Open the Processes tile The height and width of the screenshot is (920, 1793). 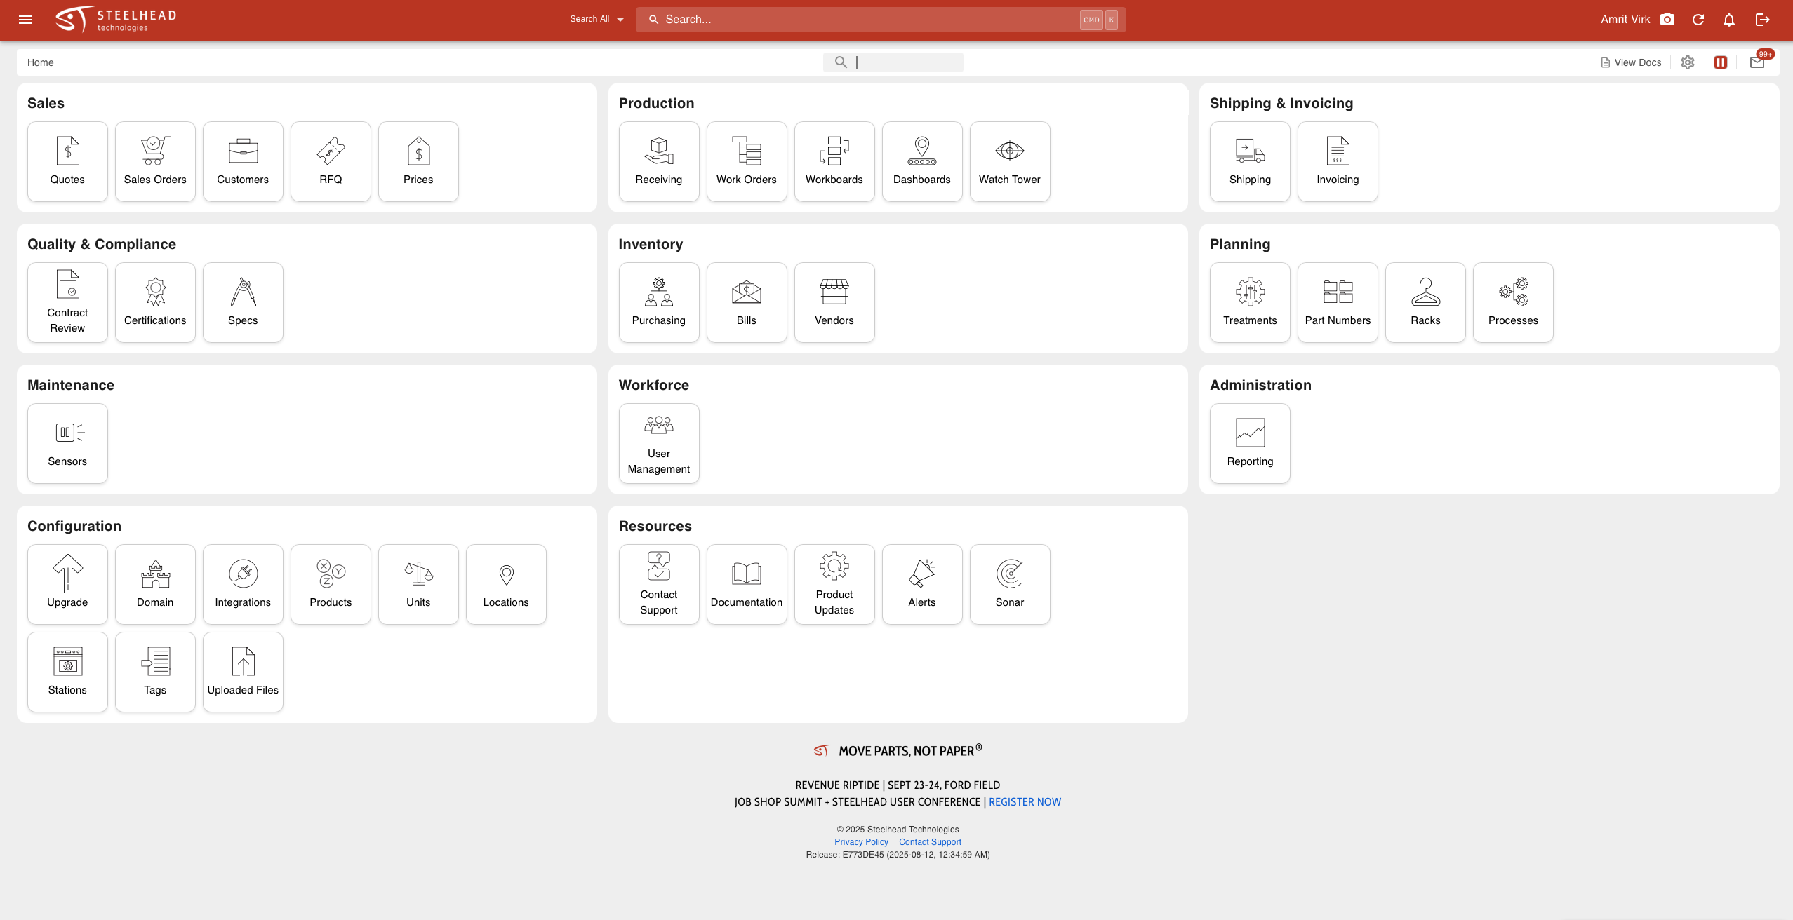click(x=1513, y=302)
